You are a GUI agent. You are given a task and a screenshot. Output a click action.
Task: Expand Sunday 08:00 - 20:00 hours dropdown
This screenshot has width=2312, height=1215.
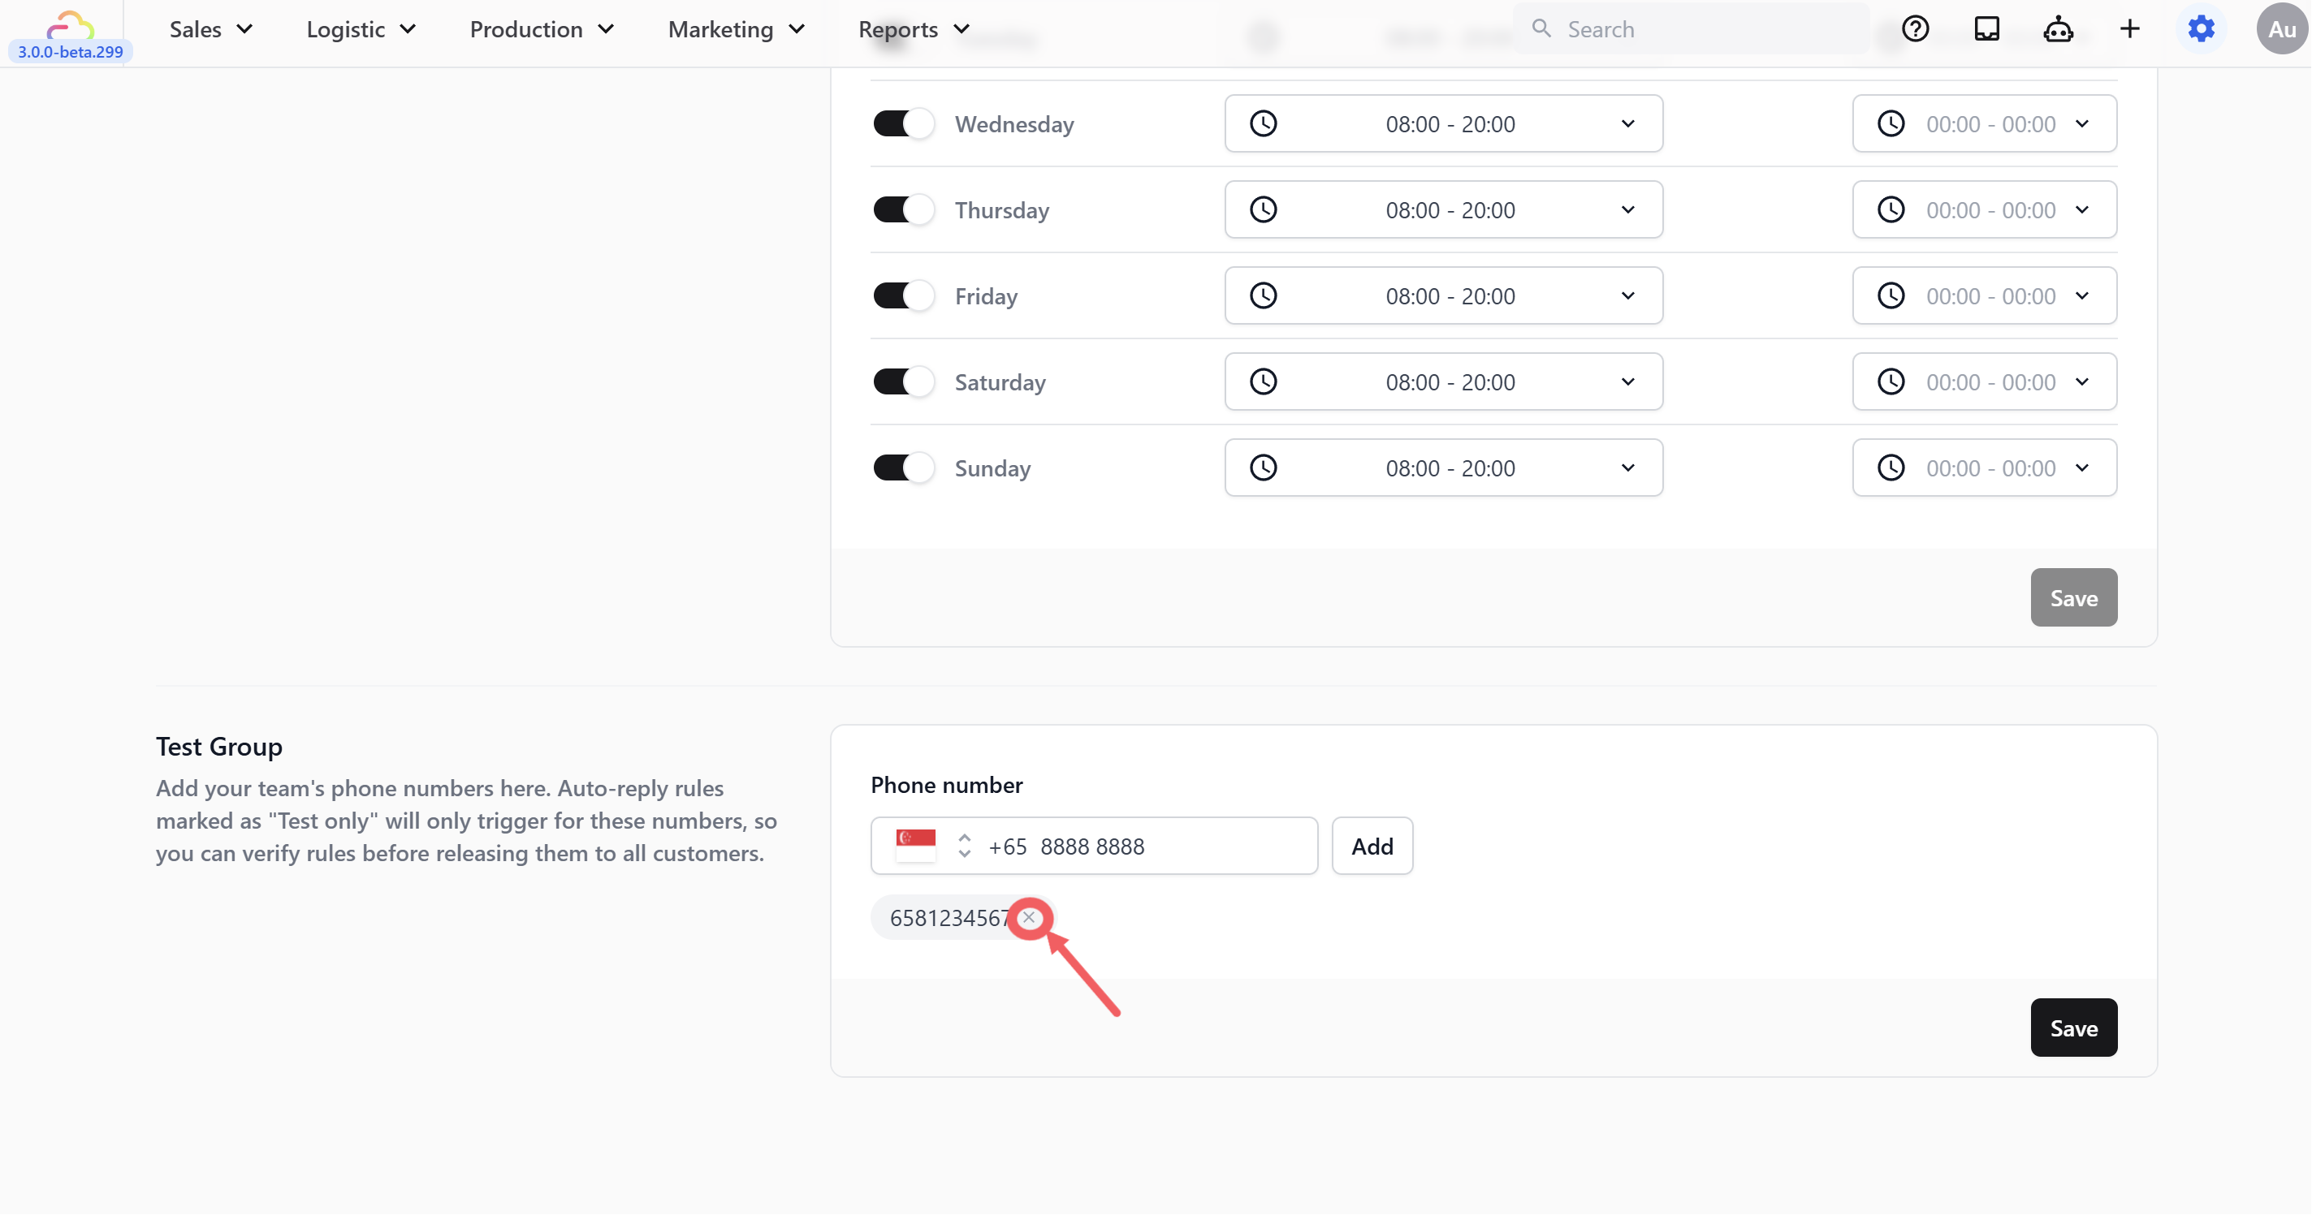(x=1443, y=468)
